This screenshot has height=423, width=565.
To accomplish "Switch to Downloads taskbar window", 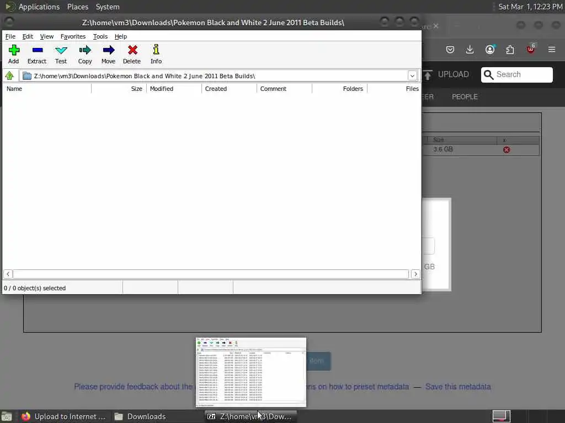I will point(140,416).
